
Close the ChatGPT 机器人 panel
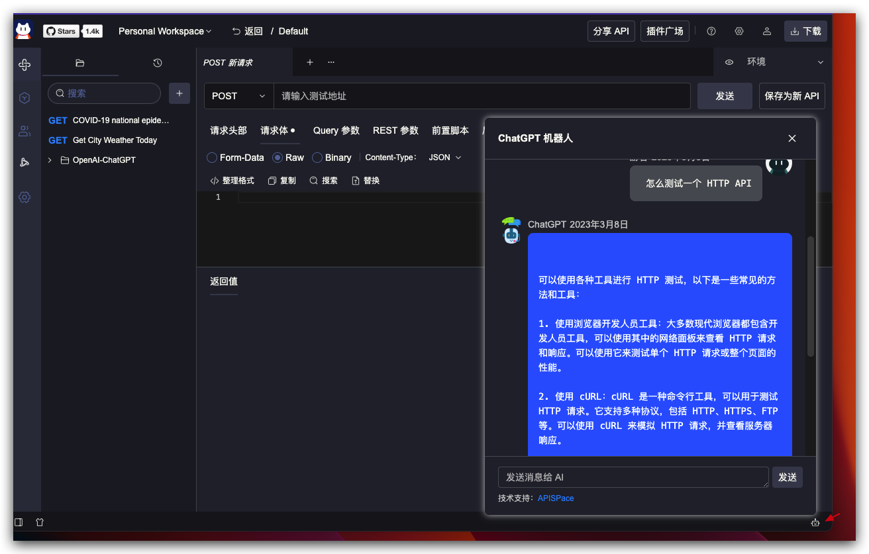(792, 138)
